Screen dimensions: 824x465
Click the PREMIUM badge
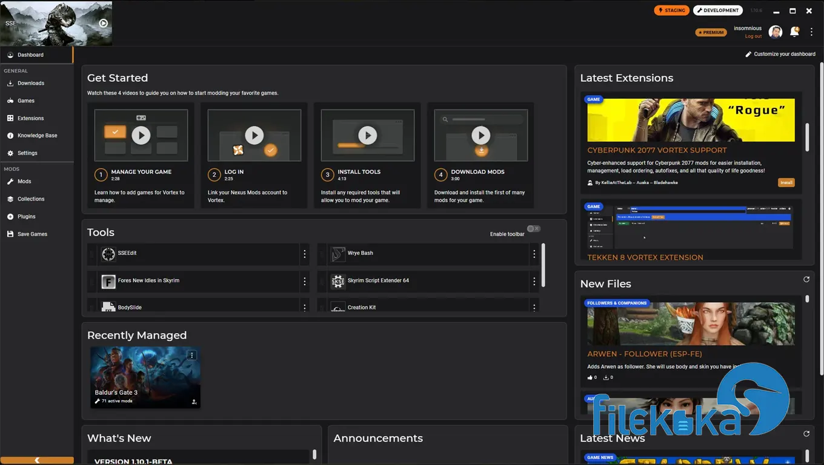click(711, 33)
